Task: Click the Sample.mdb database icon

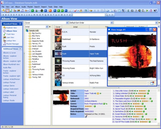Action: coord(27,31)
